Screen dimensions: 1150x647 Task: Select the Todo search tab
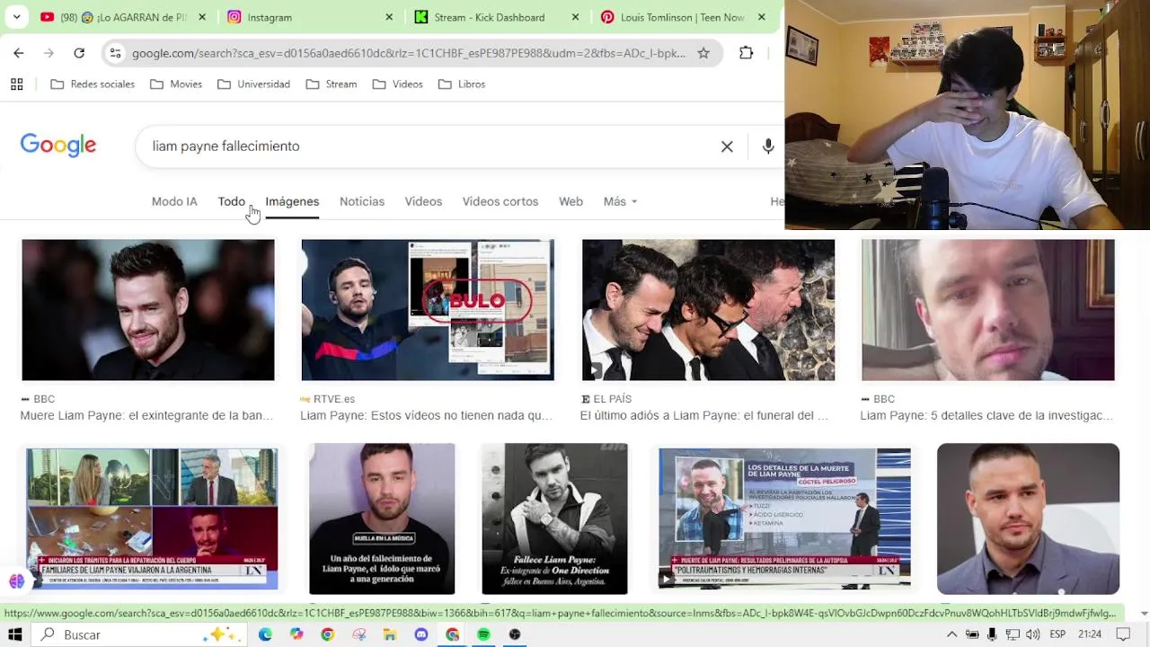click(x=231, y=201)
